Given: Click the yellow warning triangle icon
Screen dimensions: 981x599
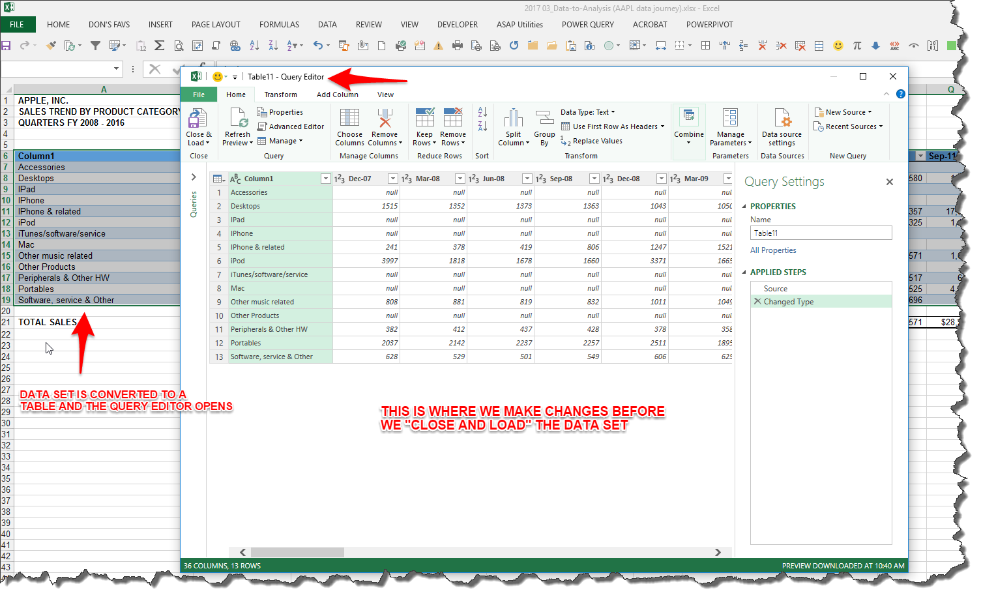Looking at the screenshot, I should [439, 46].
